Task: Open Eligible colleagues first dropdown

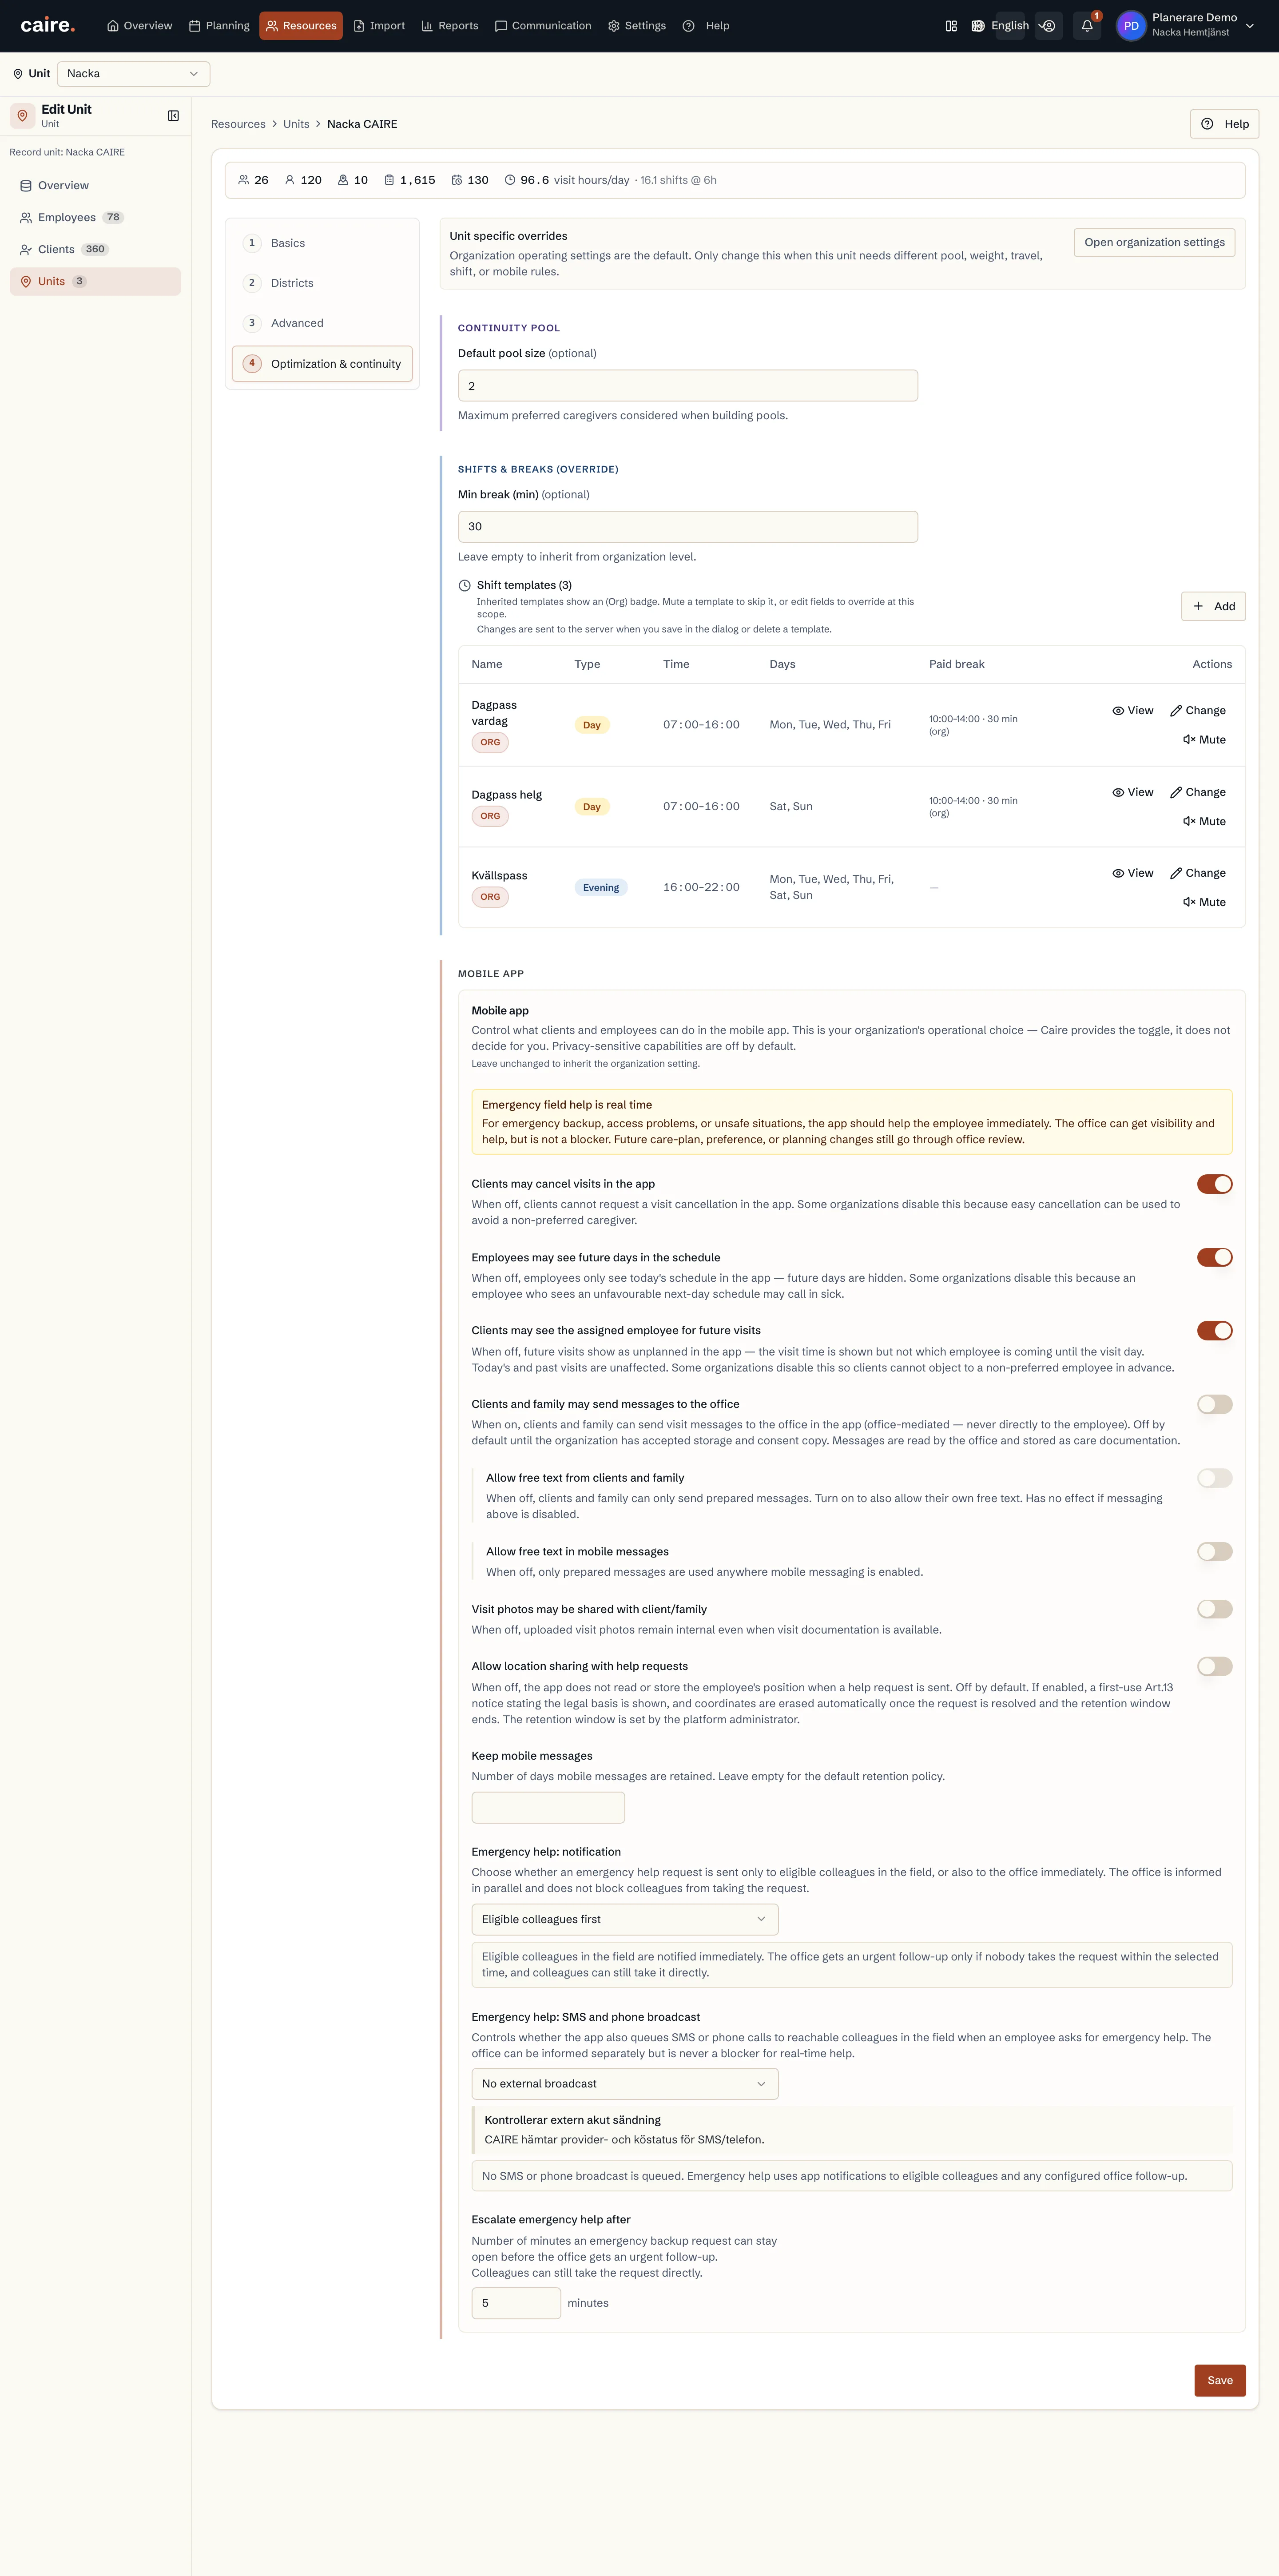Action: pos(624,1920)
